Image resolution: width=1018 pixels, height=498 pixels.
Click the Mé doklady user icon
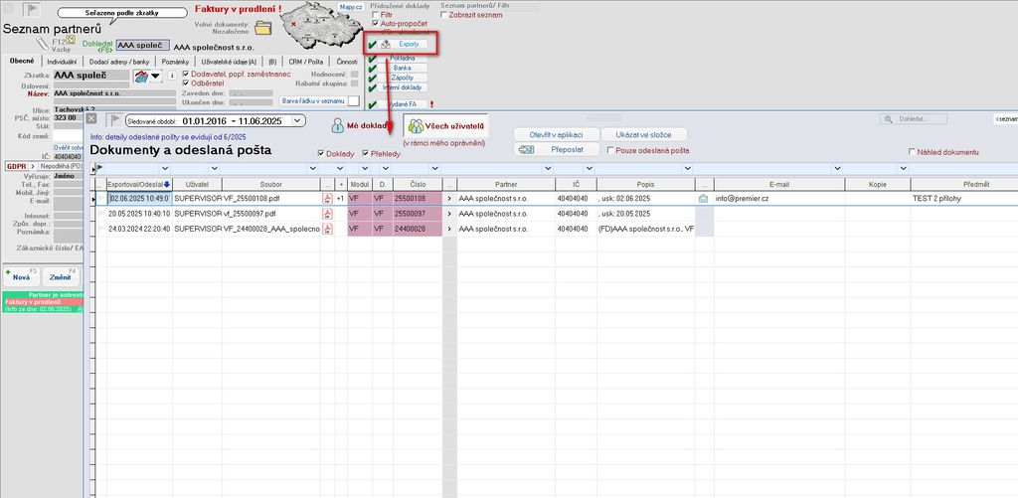click(338, 125)
